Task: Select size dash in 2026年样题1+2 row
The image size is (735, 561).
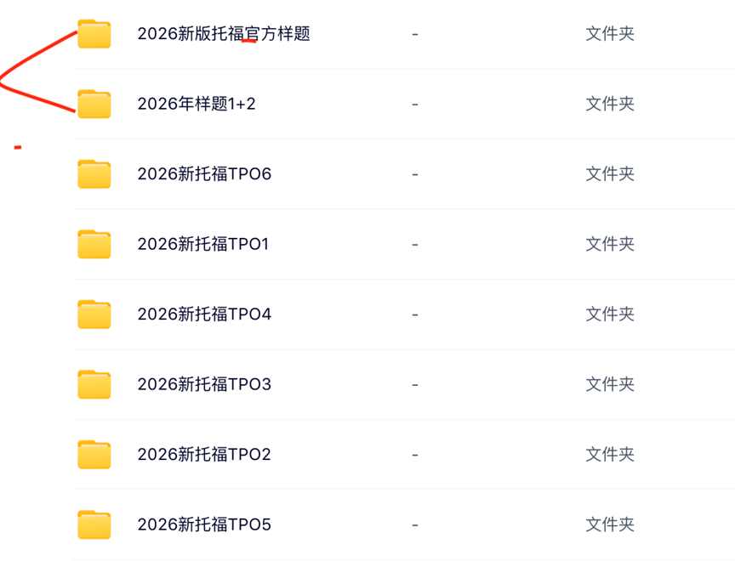Action: point(414,104)
